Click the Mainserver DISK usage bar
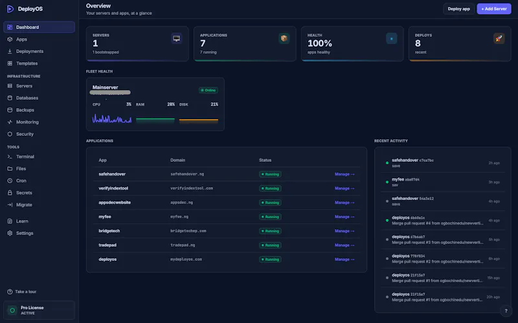518x323 pixels. [x=199, y=121]
